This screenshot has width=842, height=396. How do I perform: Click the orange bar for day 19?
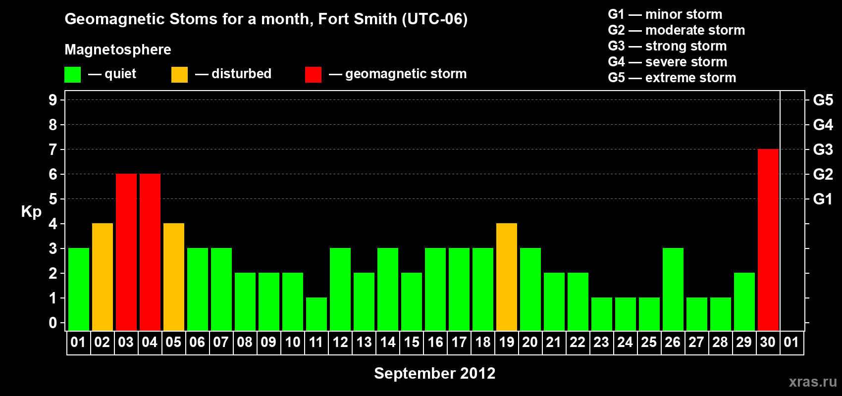(507, 277)
